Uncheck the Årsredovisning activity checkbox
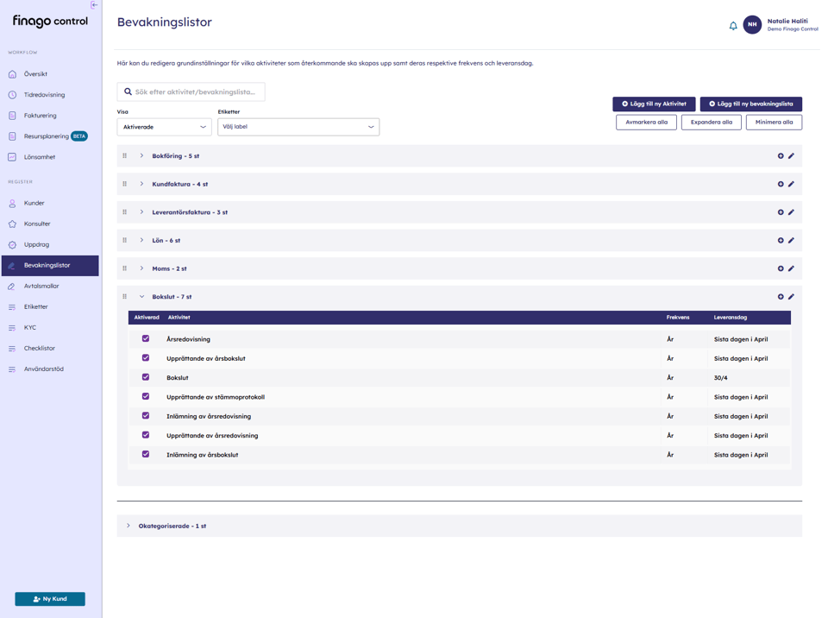 click(x=146, y=339)
